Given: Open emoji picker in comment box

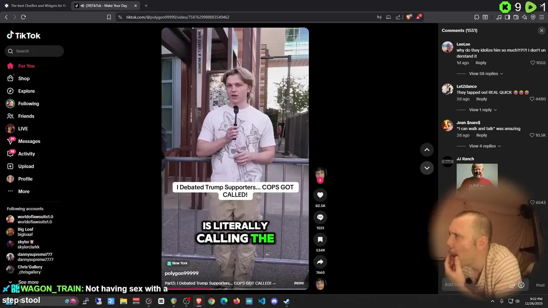Looking at the screenshot, I should (x=521, y=285).
